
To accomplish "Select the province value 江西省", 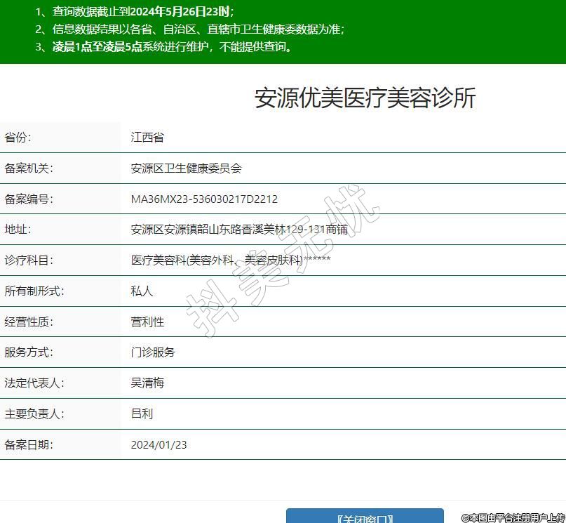I will (147, 138).
